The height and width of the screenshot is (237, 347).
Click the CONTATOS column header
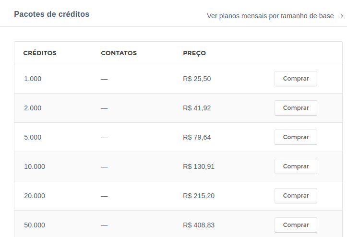(119, 53)
